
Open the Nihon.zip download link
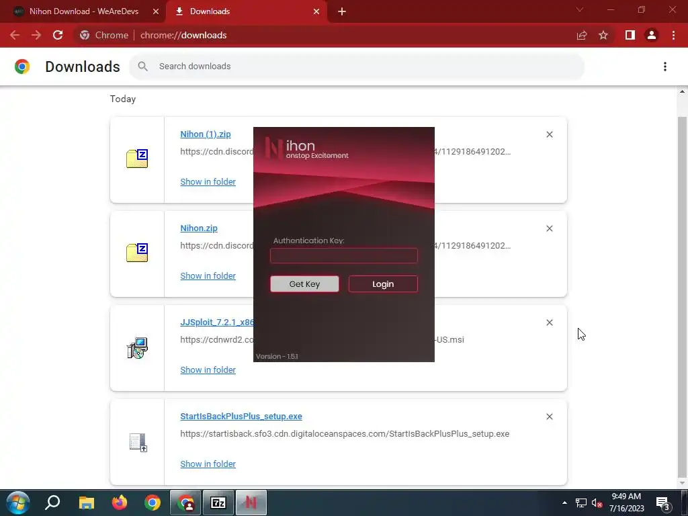pyautogui.click(x=199, y=228)
